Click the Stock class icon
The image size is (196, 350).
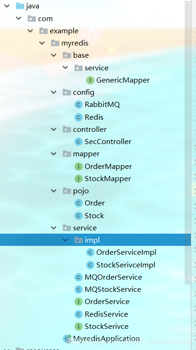coord(78,216)
